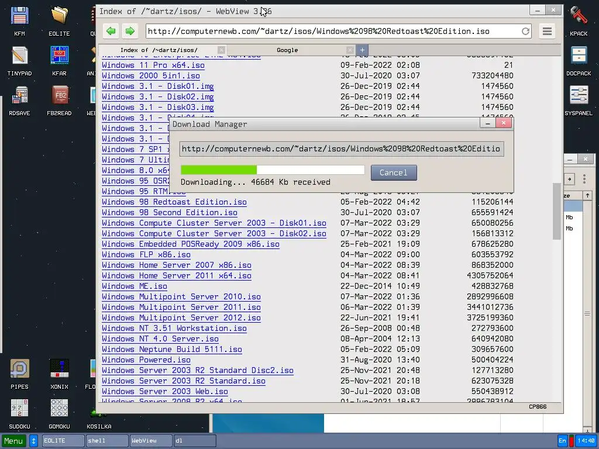This screenshot has width=599, height=449.
Task: Open Windows ME.iso link
Action: pyautogui.click(x=134, y=286)
